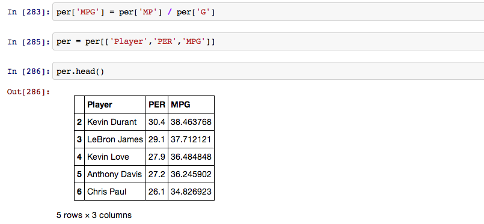Image resolution: width=484 pixels, height=224 pixels.
Task: Click the MPG column header
Action: 191,104
